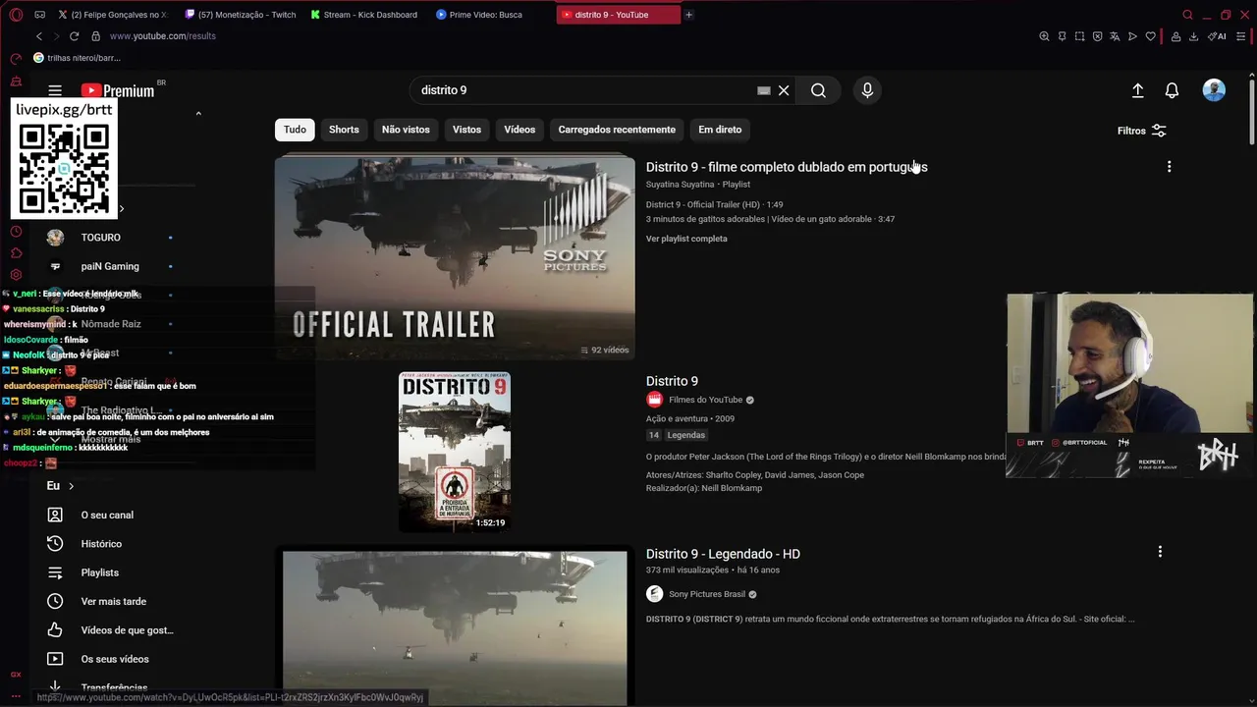Open paiN Gaming subscription channel
The width and height of the screenshot is (1257, 707).
pyautogui.click(x=110, y=266)
